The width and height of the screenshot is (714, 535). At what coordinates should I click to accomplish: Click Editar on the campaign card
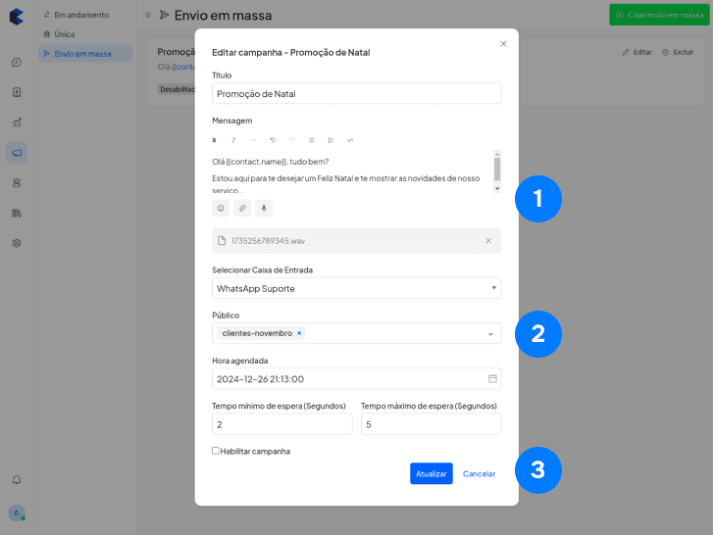637,52
